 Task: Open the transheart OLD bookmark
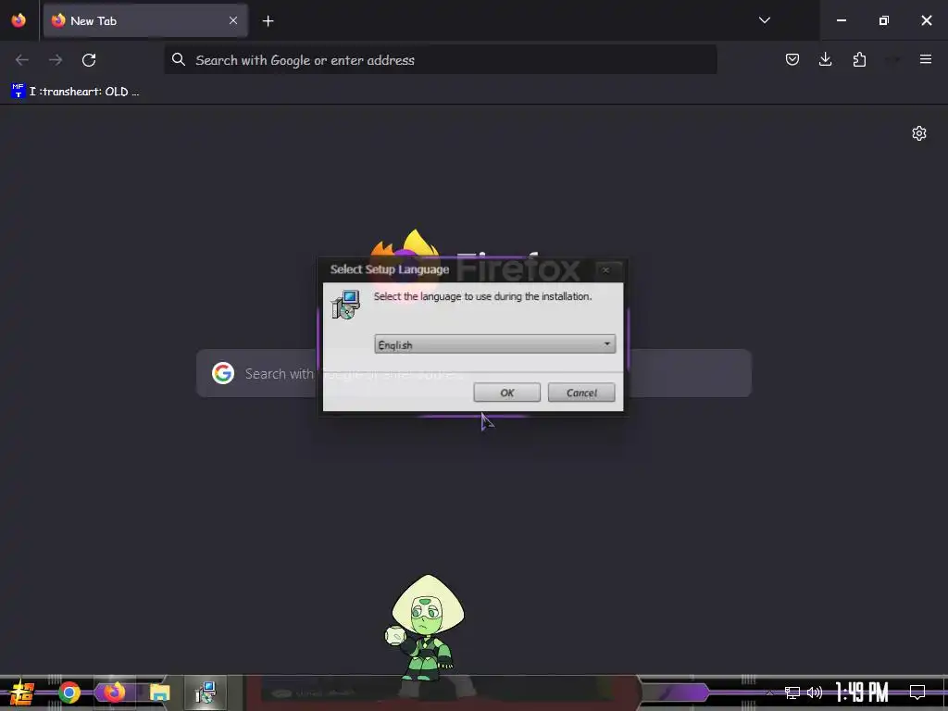75,92
